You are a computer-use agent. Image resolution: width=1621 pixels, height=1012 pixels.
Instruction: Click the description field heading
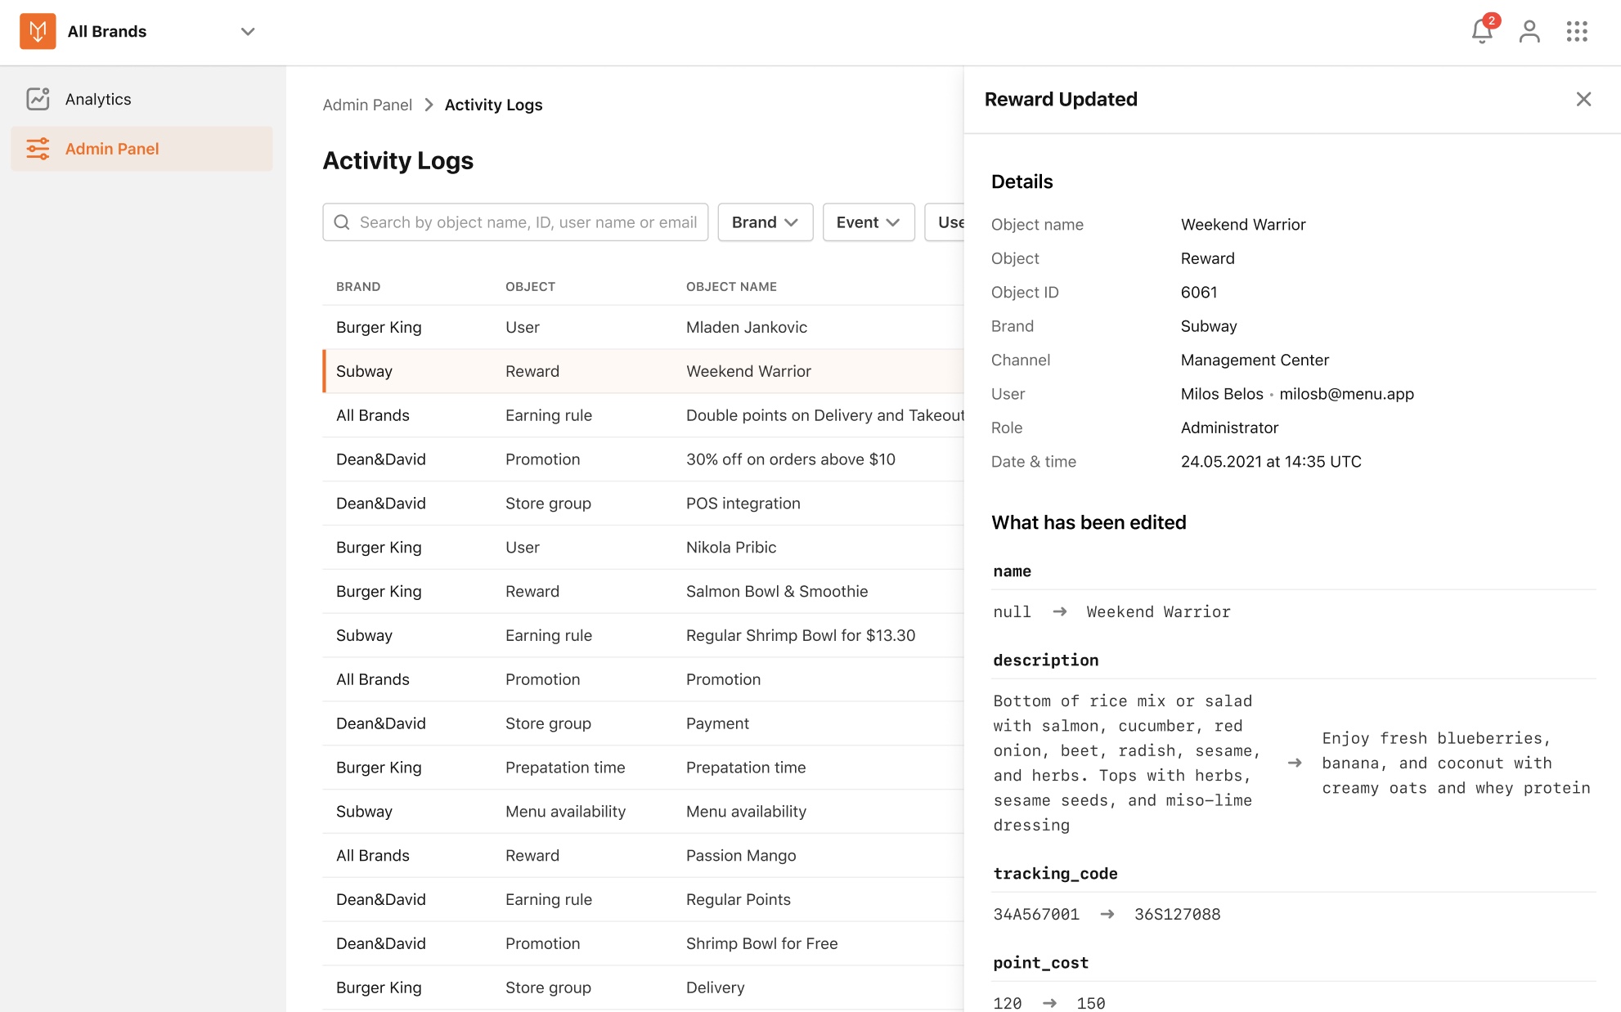tap(1045, 660)
